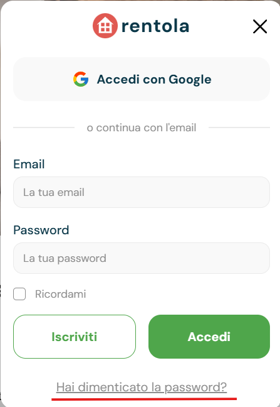Click the Ricordami label text
The width and height of the screenshot is (280, 407).
[x=61, y=294]
